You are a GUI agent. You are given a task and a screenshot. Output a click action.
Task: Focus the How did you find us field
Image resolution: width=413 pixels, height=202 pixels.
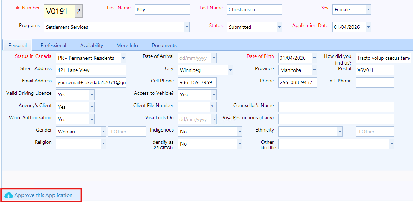pos(383,58)
